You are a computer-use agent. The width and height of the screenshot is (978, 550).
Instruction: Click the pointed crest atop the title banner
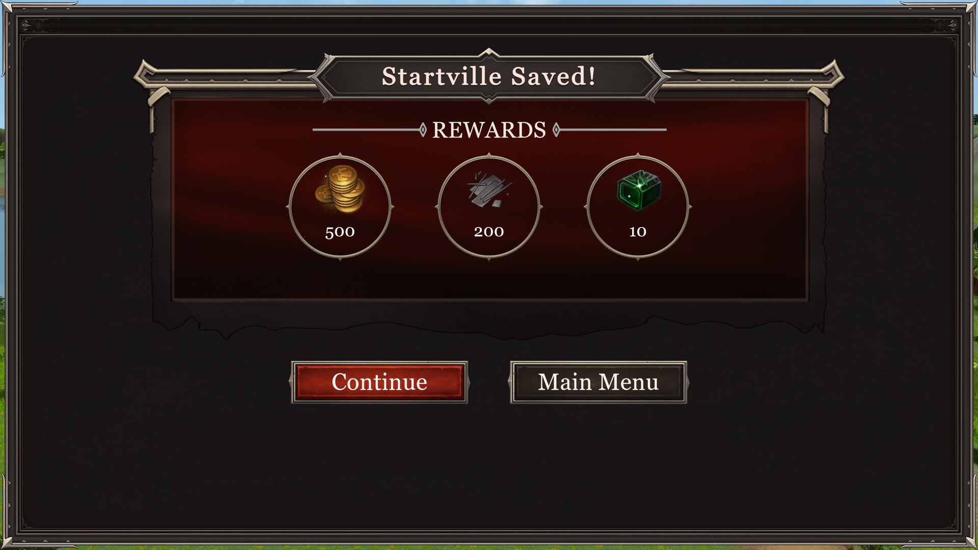click(489, 52)
